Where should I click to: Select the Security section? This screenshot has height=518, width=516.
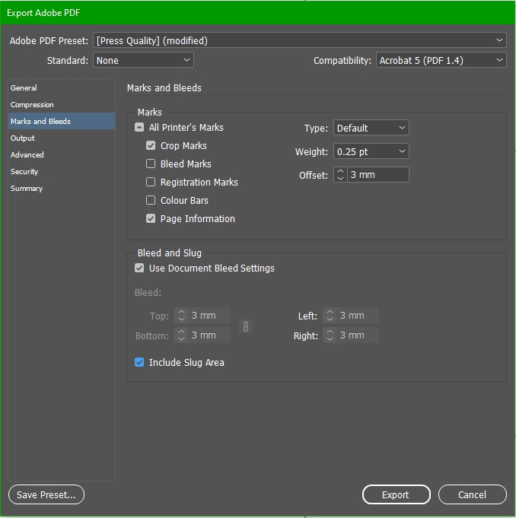coord(62,171)
